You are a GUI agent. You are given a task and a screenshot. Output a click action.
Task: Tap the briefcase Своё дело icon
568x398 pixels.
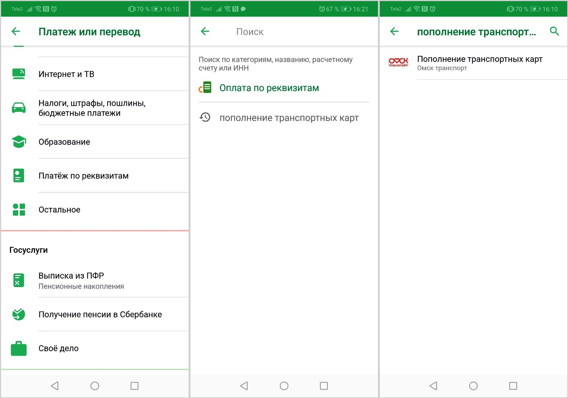coord(19,348)
